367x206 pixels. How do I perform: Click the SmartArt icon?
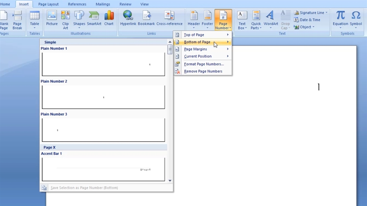click(94, 19)
